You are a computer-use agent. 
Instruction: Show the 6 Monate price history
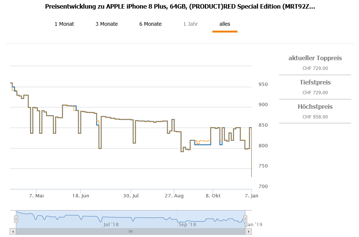[150, 24]
